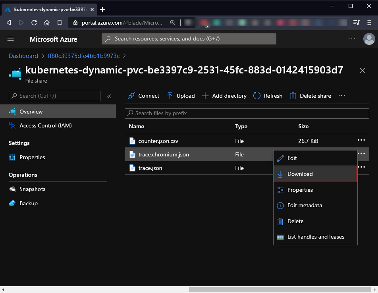Click the browser address bar URL
The image size is (378, 293).
pos(122,23)
